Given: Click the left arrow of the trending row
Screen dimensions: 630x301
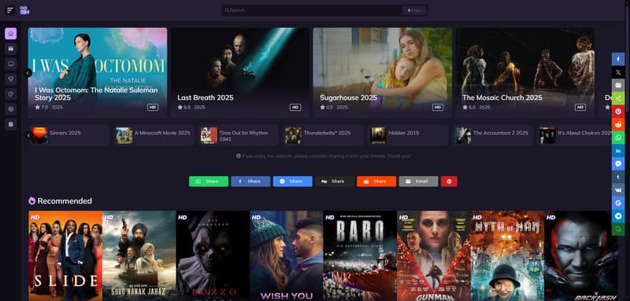Looking at the screenshot, I should coord(28,135).
